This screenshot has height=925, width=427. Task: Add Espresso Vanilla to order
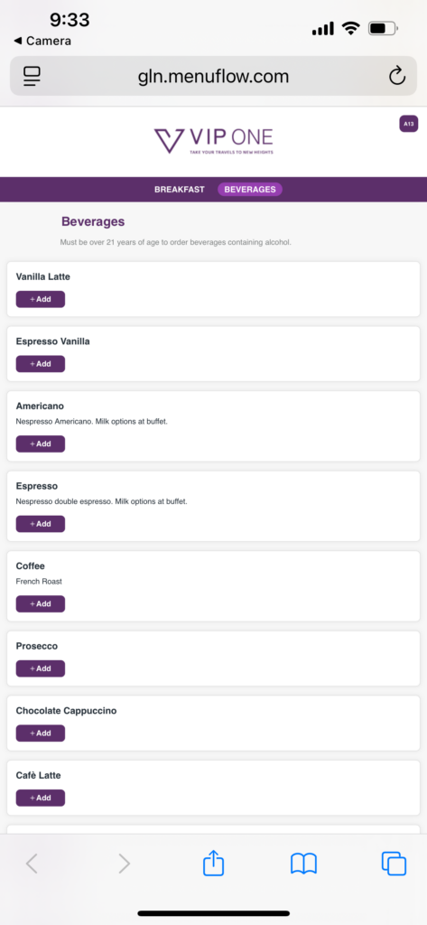tap(40, 364)
